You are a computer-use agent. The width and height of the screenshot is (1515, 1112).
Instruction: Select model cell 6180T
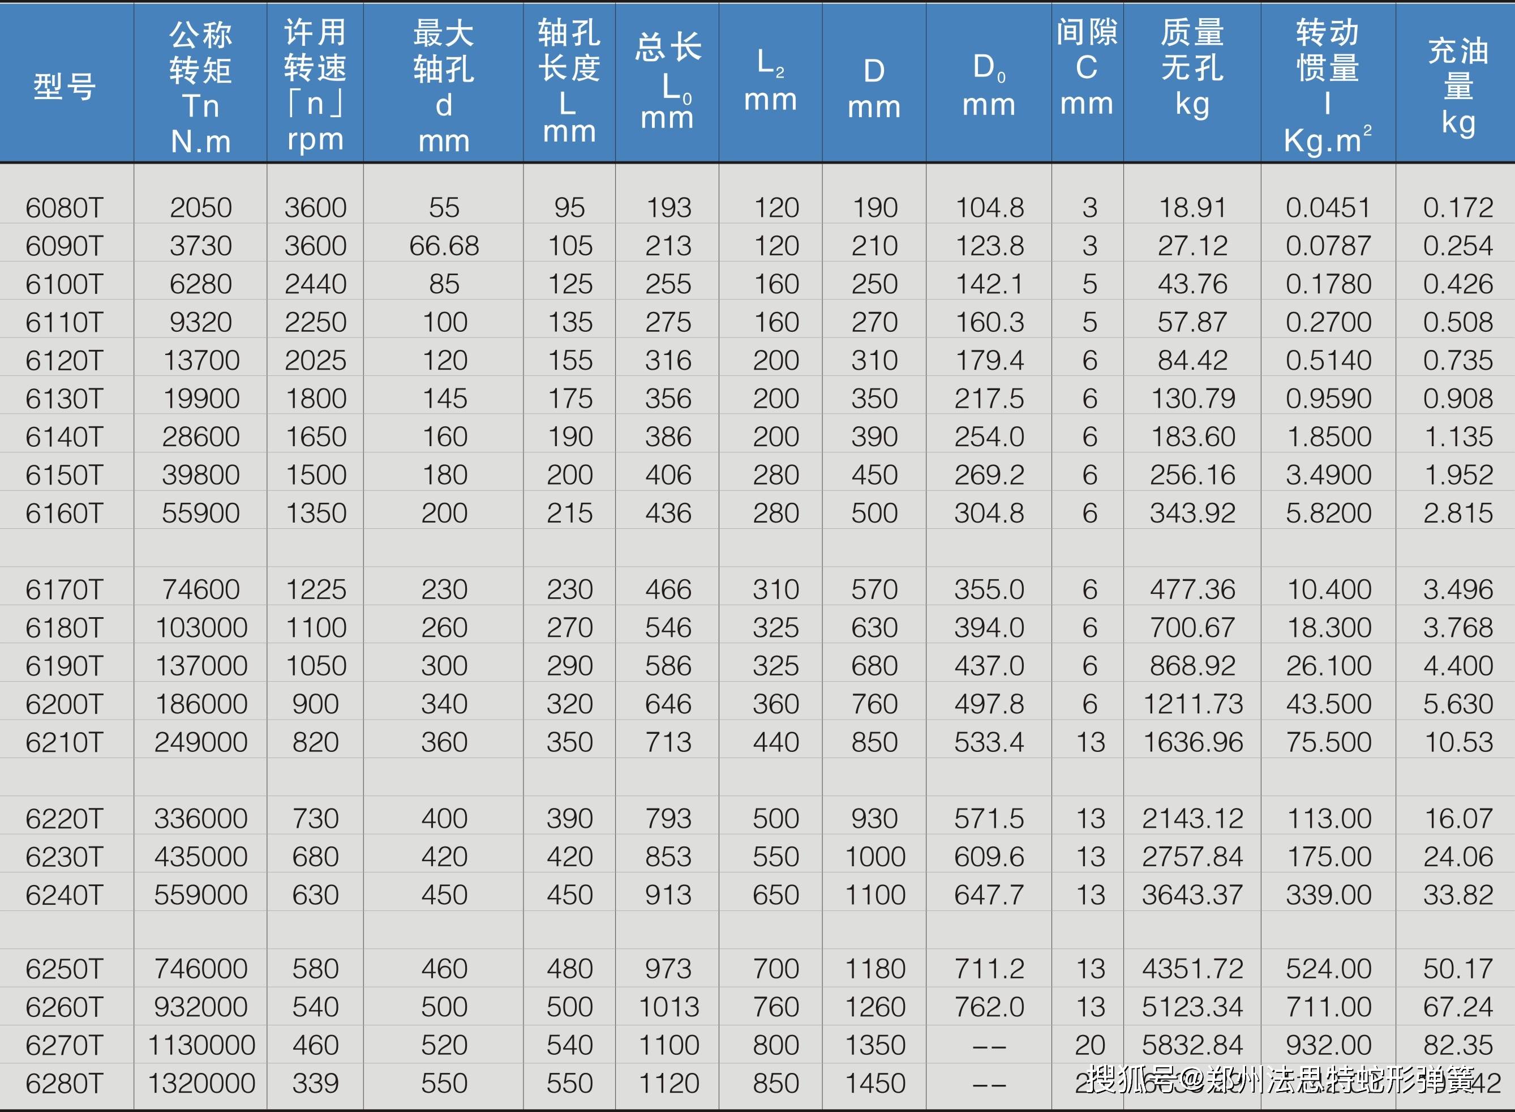pyautogui.click(x=65, y=628)
